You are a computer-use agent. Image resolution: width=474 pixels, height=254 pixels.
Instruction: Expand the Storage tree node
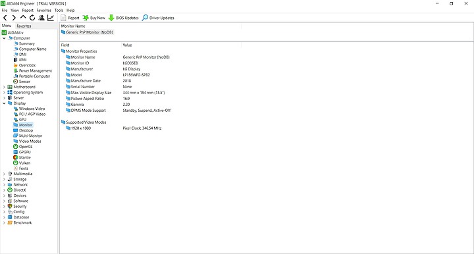pyautogui.click(x=4, y=180)
